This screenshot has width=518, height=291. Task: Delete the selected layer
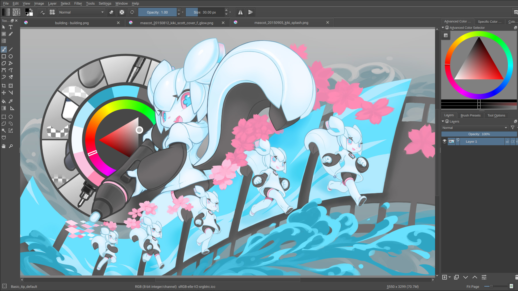[516, 277]
